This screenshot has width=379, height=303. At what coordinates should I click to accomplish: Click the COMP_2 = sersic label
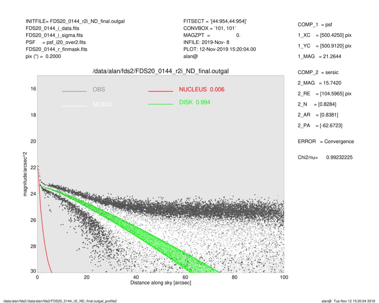(x=318, y=72)
